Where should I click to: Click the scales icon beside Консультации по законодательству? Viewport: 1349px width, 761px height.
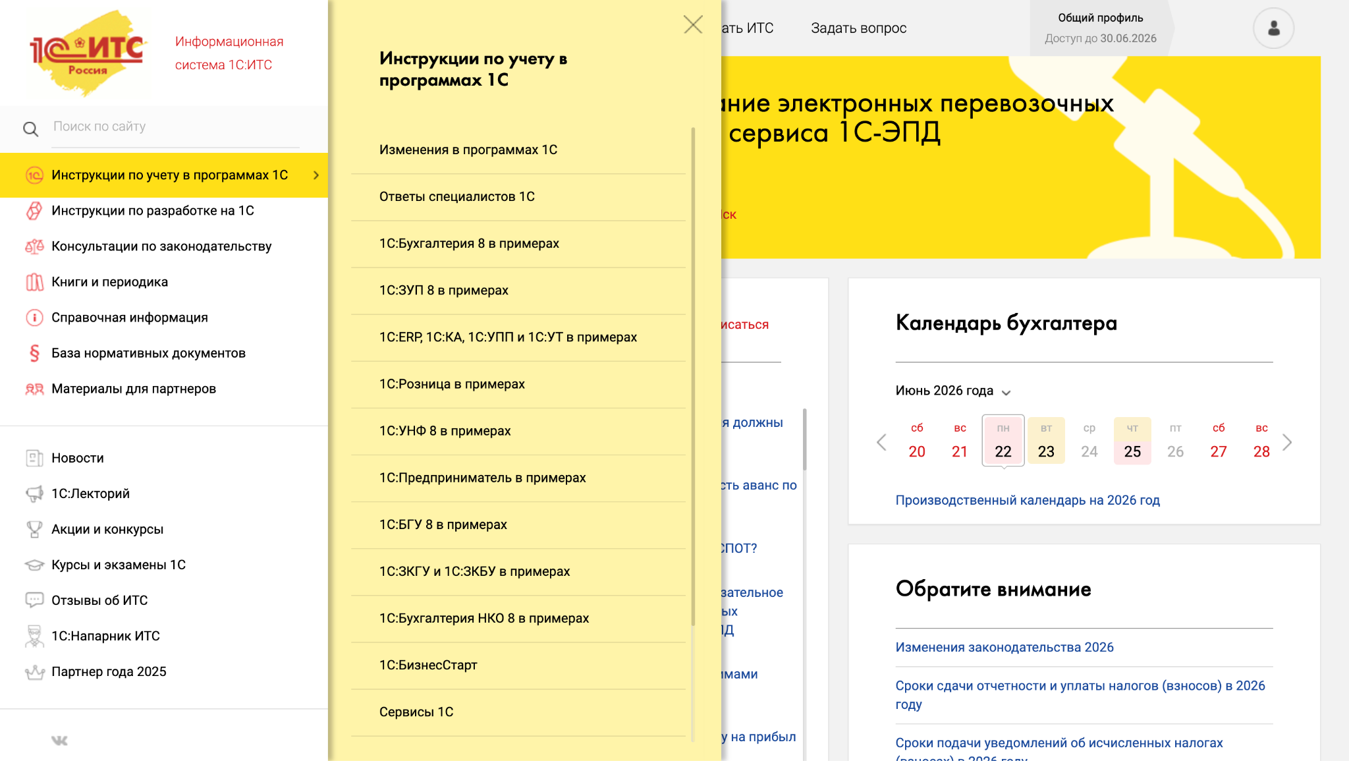click(34, 246)
